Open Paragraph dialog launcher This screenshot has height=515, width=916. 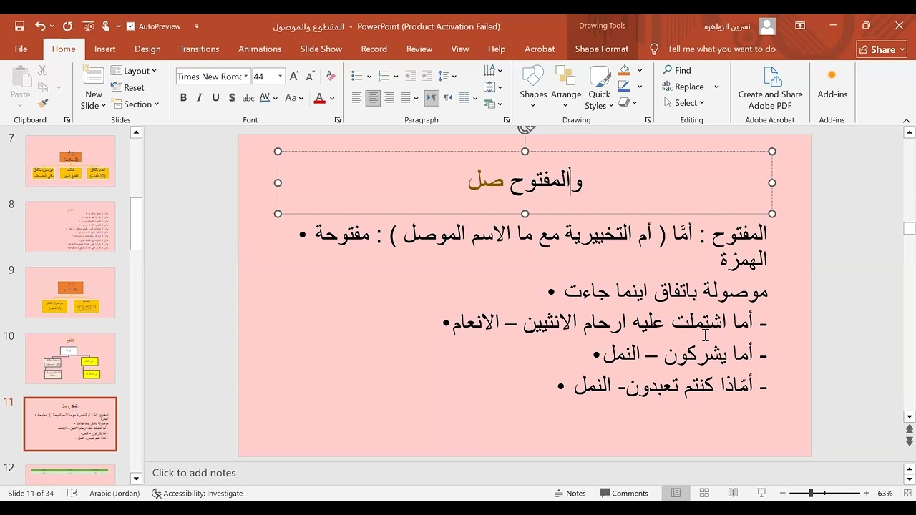(507, 120)
